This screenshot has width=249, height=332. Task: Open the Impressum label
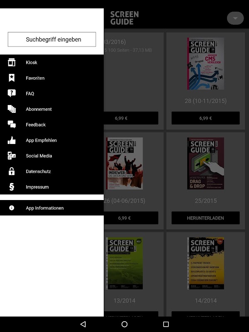(37, 187)
